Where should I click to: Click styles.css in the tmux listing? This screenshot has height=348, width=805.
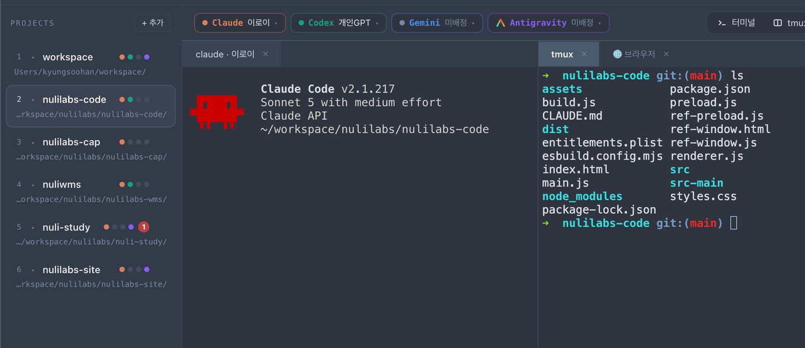703,196
